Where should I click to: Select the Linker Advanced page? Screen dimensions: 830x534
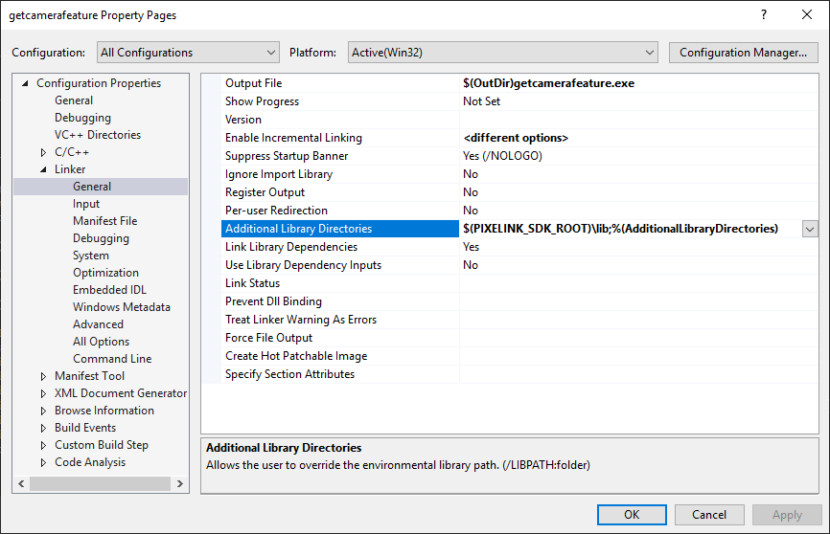click(x=98, y=324)
